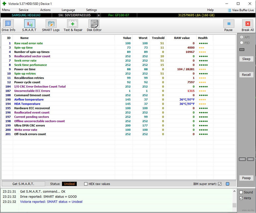Image resolution: width=256 pixels, height=213 pixels.
Task: Click the Recall button
Action: click(246, 75)
